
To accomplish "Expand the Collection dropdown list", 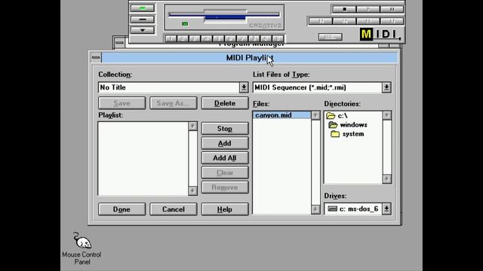I will click(244, 87).
